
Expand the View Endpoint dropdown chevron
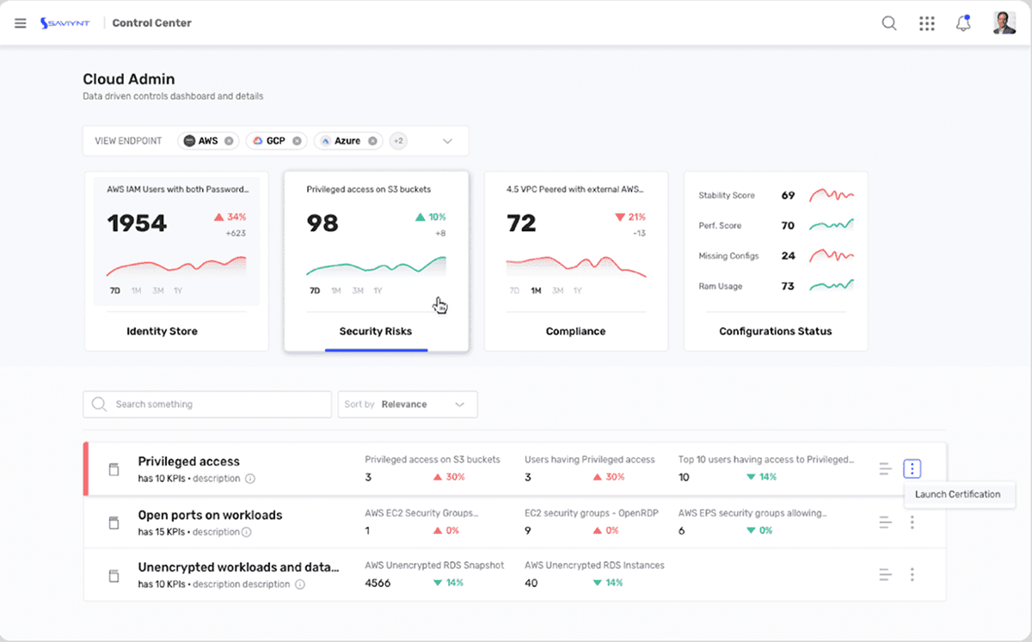pyautogui.click(x=447, y=141)
